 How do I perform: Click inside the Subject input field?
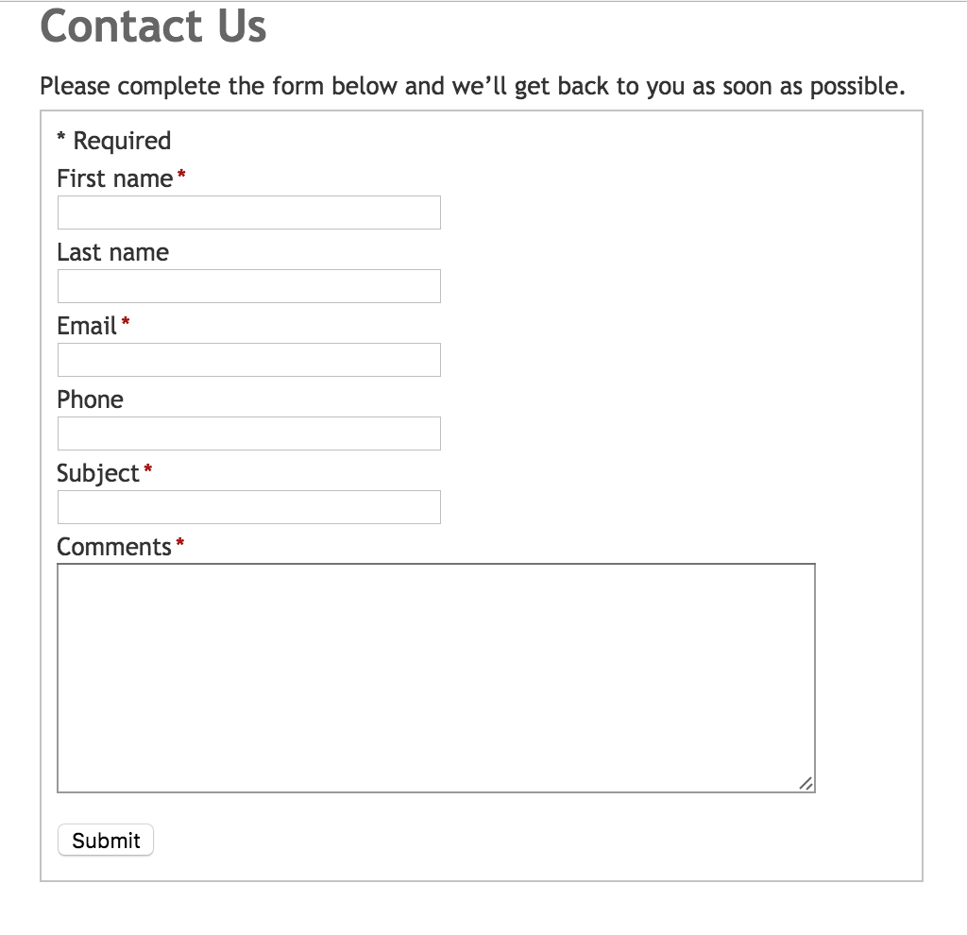[248, 506]
